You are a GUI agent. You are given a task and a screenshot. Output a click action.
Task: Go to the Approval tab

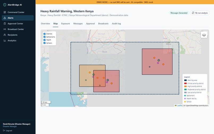click(x=90, y=23)
